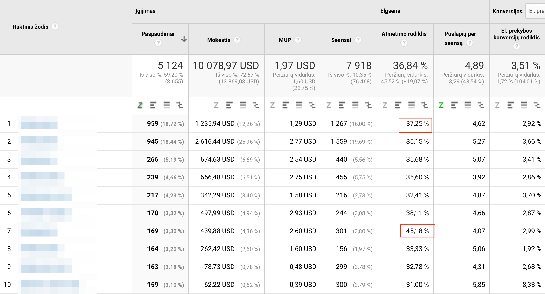The image size is (545, 294).
Task: Select the bar chart view icon under Paspaudimai
Action: 153,105
